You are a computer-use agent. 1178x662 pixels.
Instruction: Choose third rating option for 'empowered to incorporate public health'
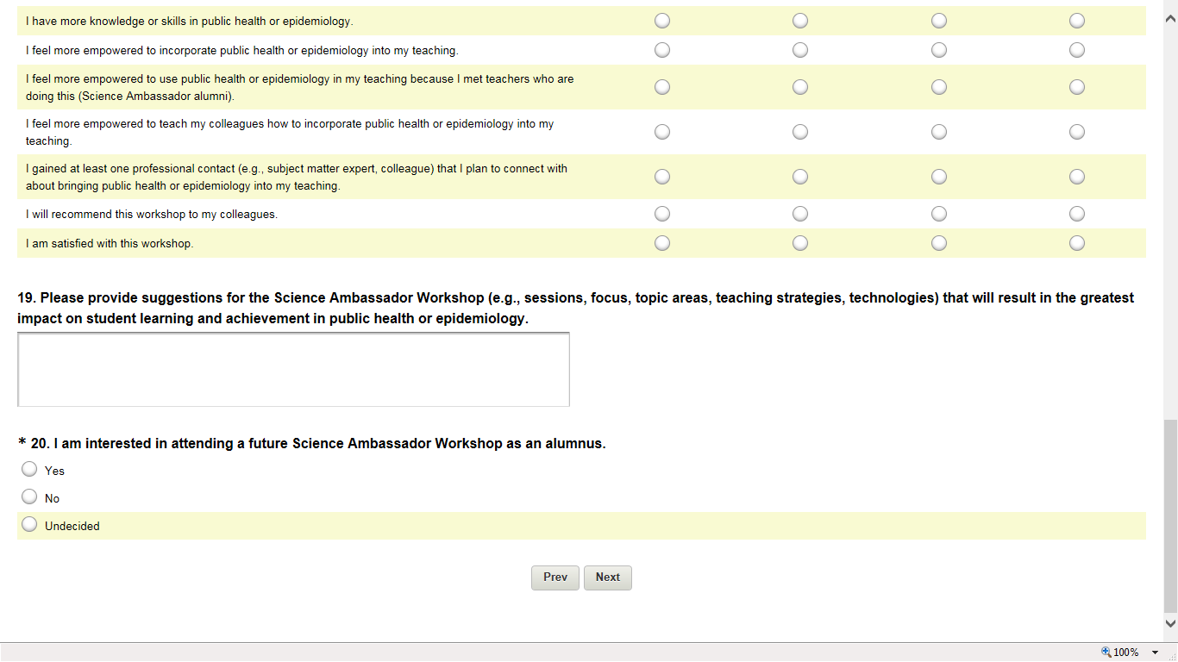(x=939, y=50)
